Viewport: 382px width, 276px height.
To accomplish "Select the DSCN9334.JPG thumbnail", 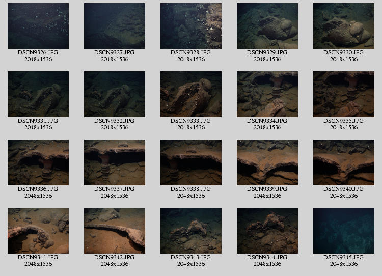I will [267, 94].
